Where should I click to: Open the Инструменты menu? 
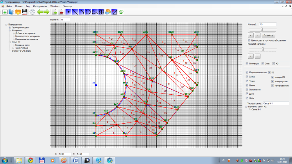click(40, 6)
